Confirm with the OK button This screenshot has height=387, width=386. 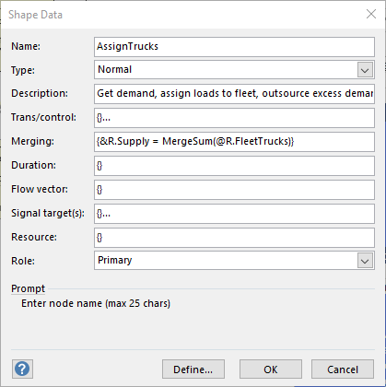(x=271, y=369)
